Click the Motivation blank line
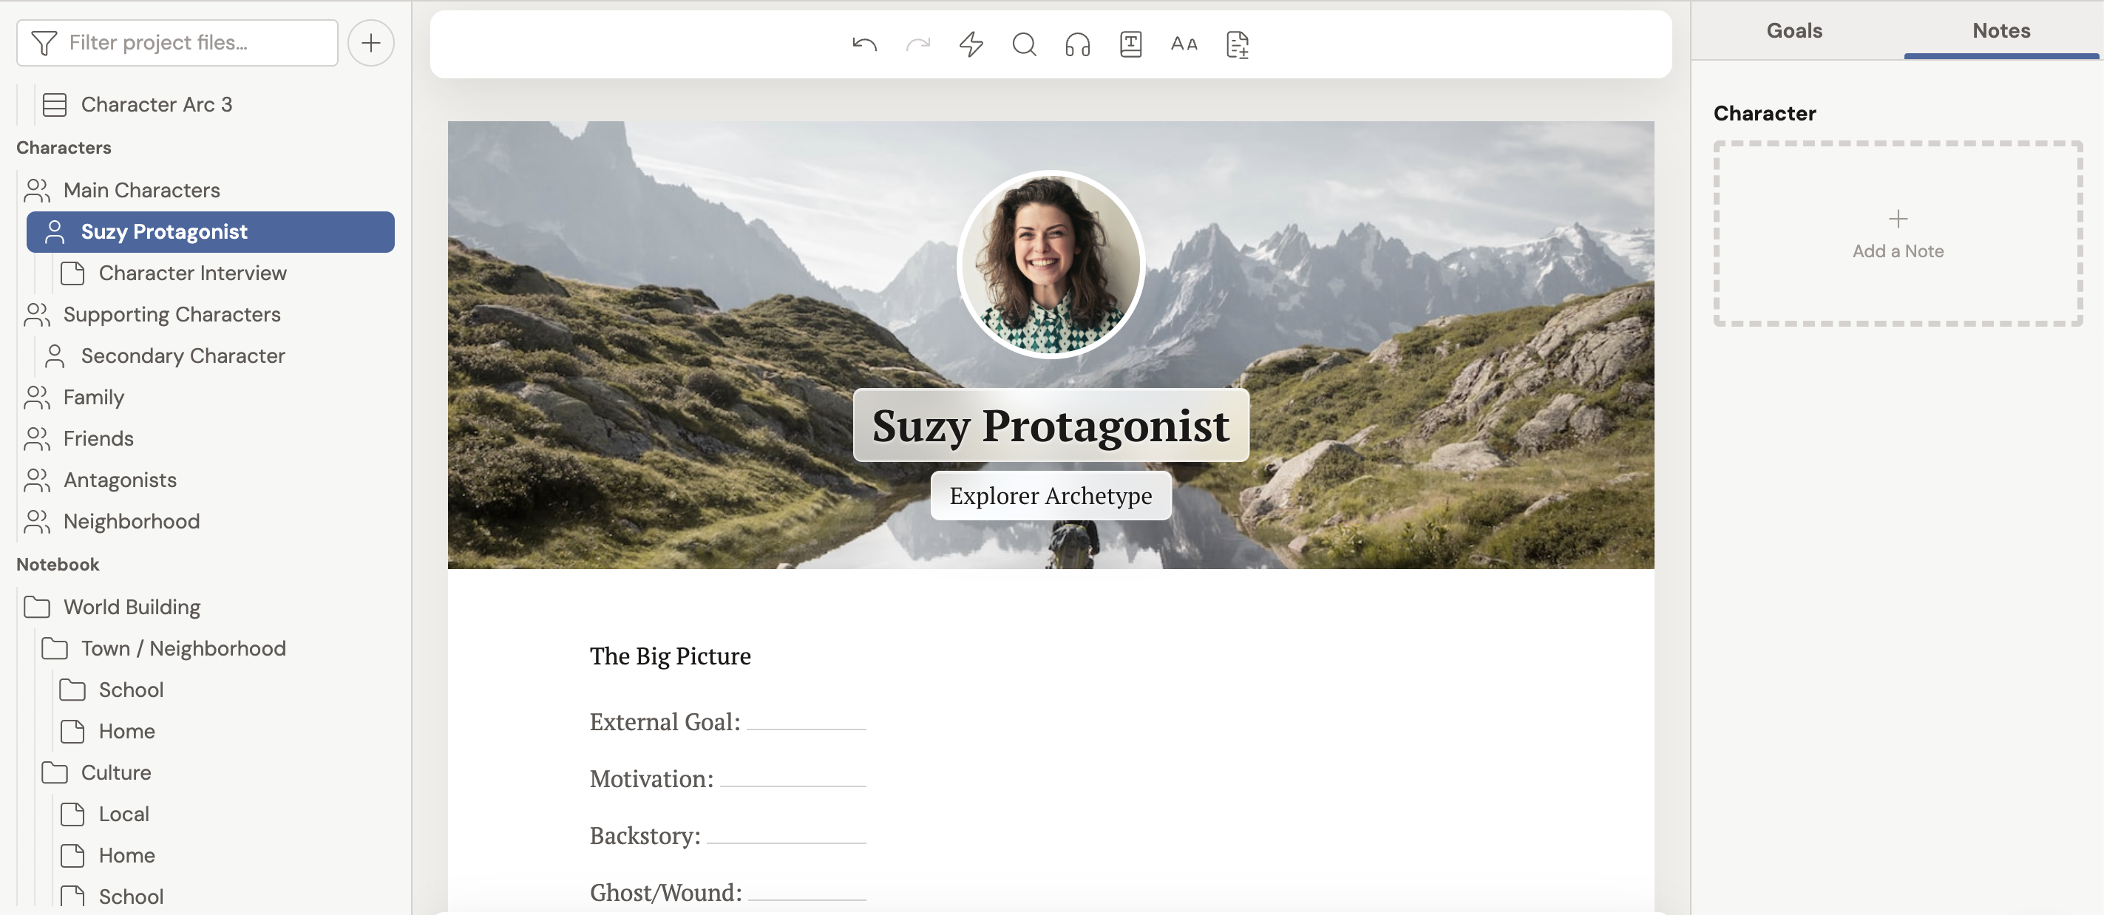The height and width of the screenshot is (915, 2104). 793,780
